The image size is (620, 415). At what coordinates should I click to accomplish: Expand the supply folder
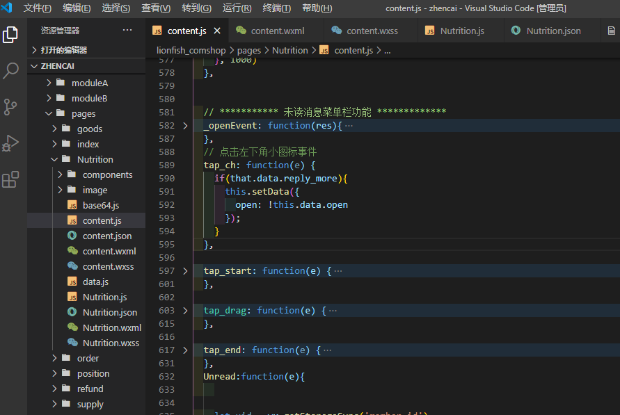click(54, 404)
